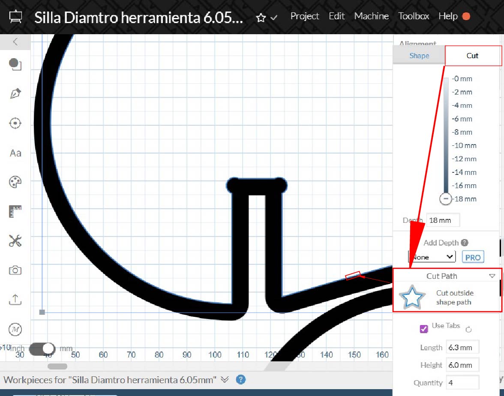This screenshot has height=396, width=504.
Task: Toggle the Use Tabs checkbox
Action: point(424,329)
